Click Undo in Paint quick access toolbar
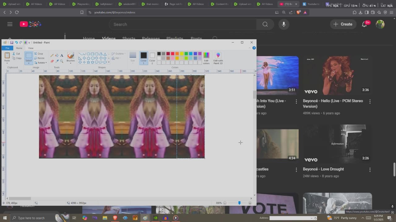 click(x=16, y=43)
